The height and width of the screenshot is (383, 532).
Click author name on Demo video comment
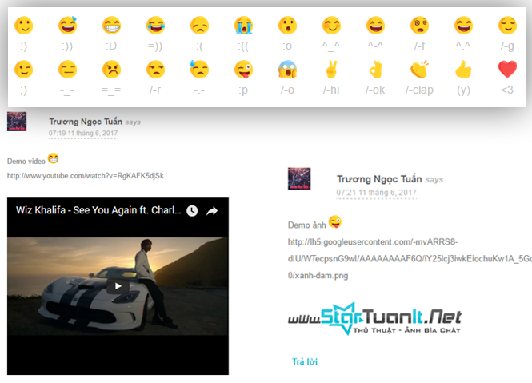(86, 122)
